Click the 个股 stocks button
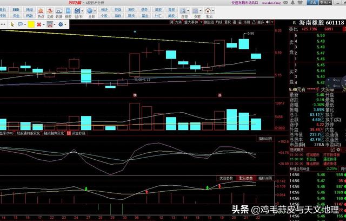This screenshot has height=221, width=346. 104,16
